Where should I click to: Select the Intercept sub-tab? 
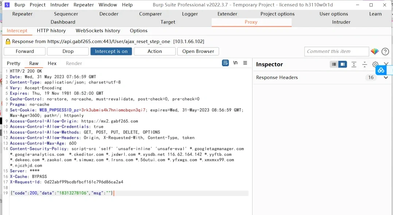click(x=17, y=31)
